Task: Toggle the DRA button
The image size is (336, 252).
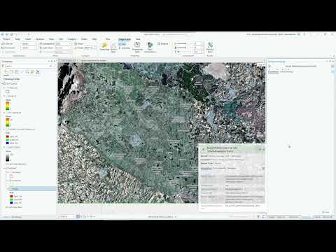Action: click(122, 44)
